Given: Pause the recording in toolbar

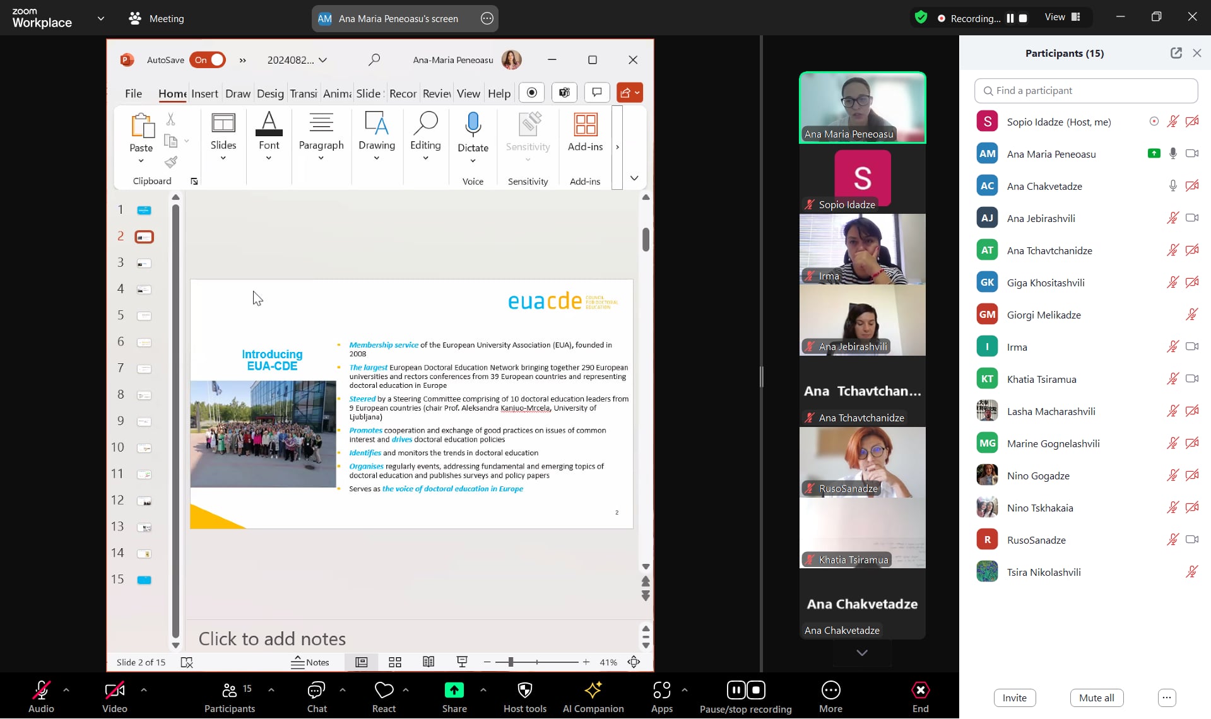Looking at the screenshot, I should point(736,690).
